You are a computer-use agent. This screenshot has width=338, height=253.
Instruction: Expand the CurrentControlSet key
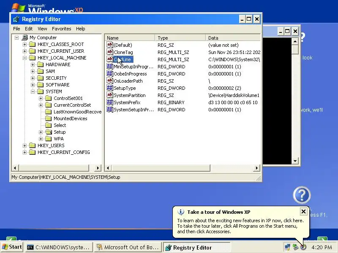(41, 105)
